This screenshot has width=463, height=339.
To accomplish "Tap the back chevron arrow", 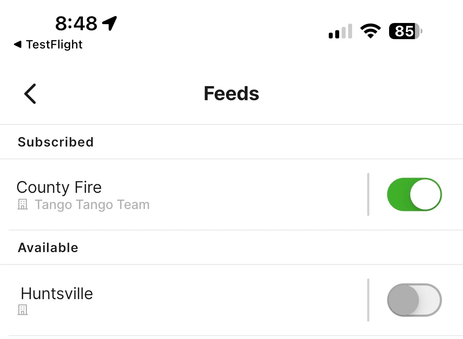I will tap(30, 94).
